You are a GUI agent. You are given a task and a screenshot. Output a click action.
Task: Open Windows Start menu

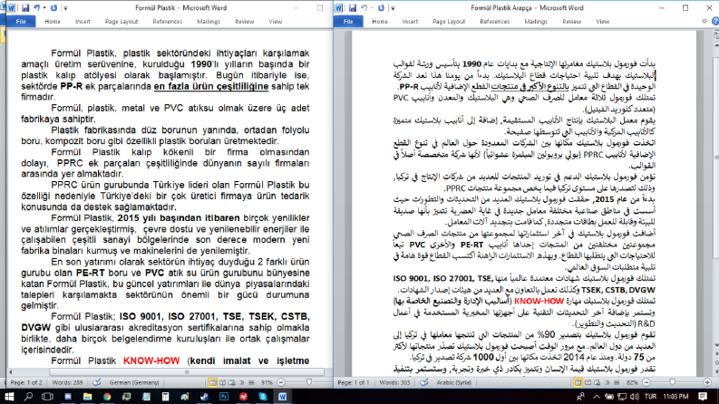[x=9, y=396]
